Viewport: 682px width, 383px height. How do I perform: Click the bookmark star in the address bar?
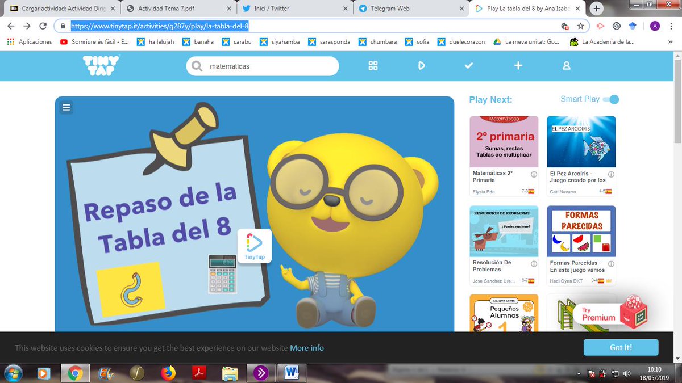(x=581, y=26)
